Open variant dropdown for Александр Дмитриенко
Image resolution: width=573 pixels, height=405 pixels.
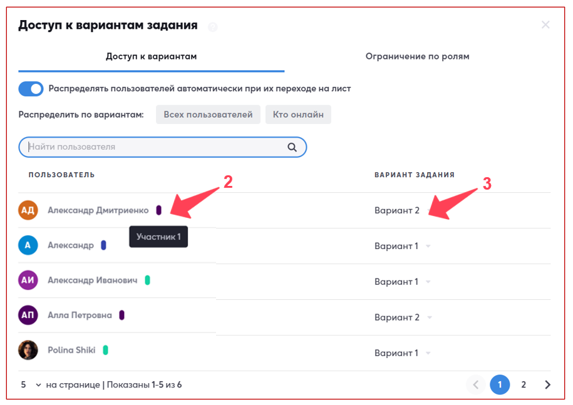coord(428,211)
